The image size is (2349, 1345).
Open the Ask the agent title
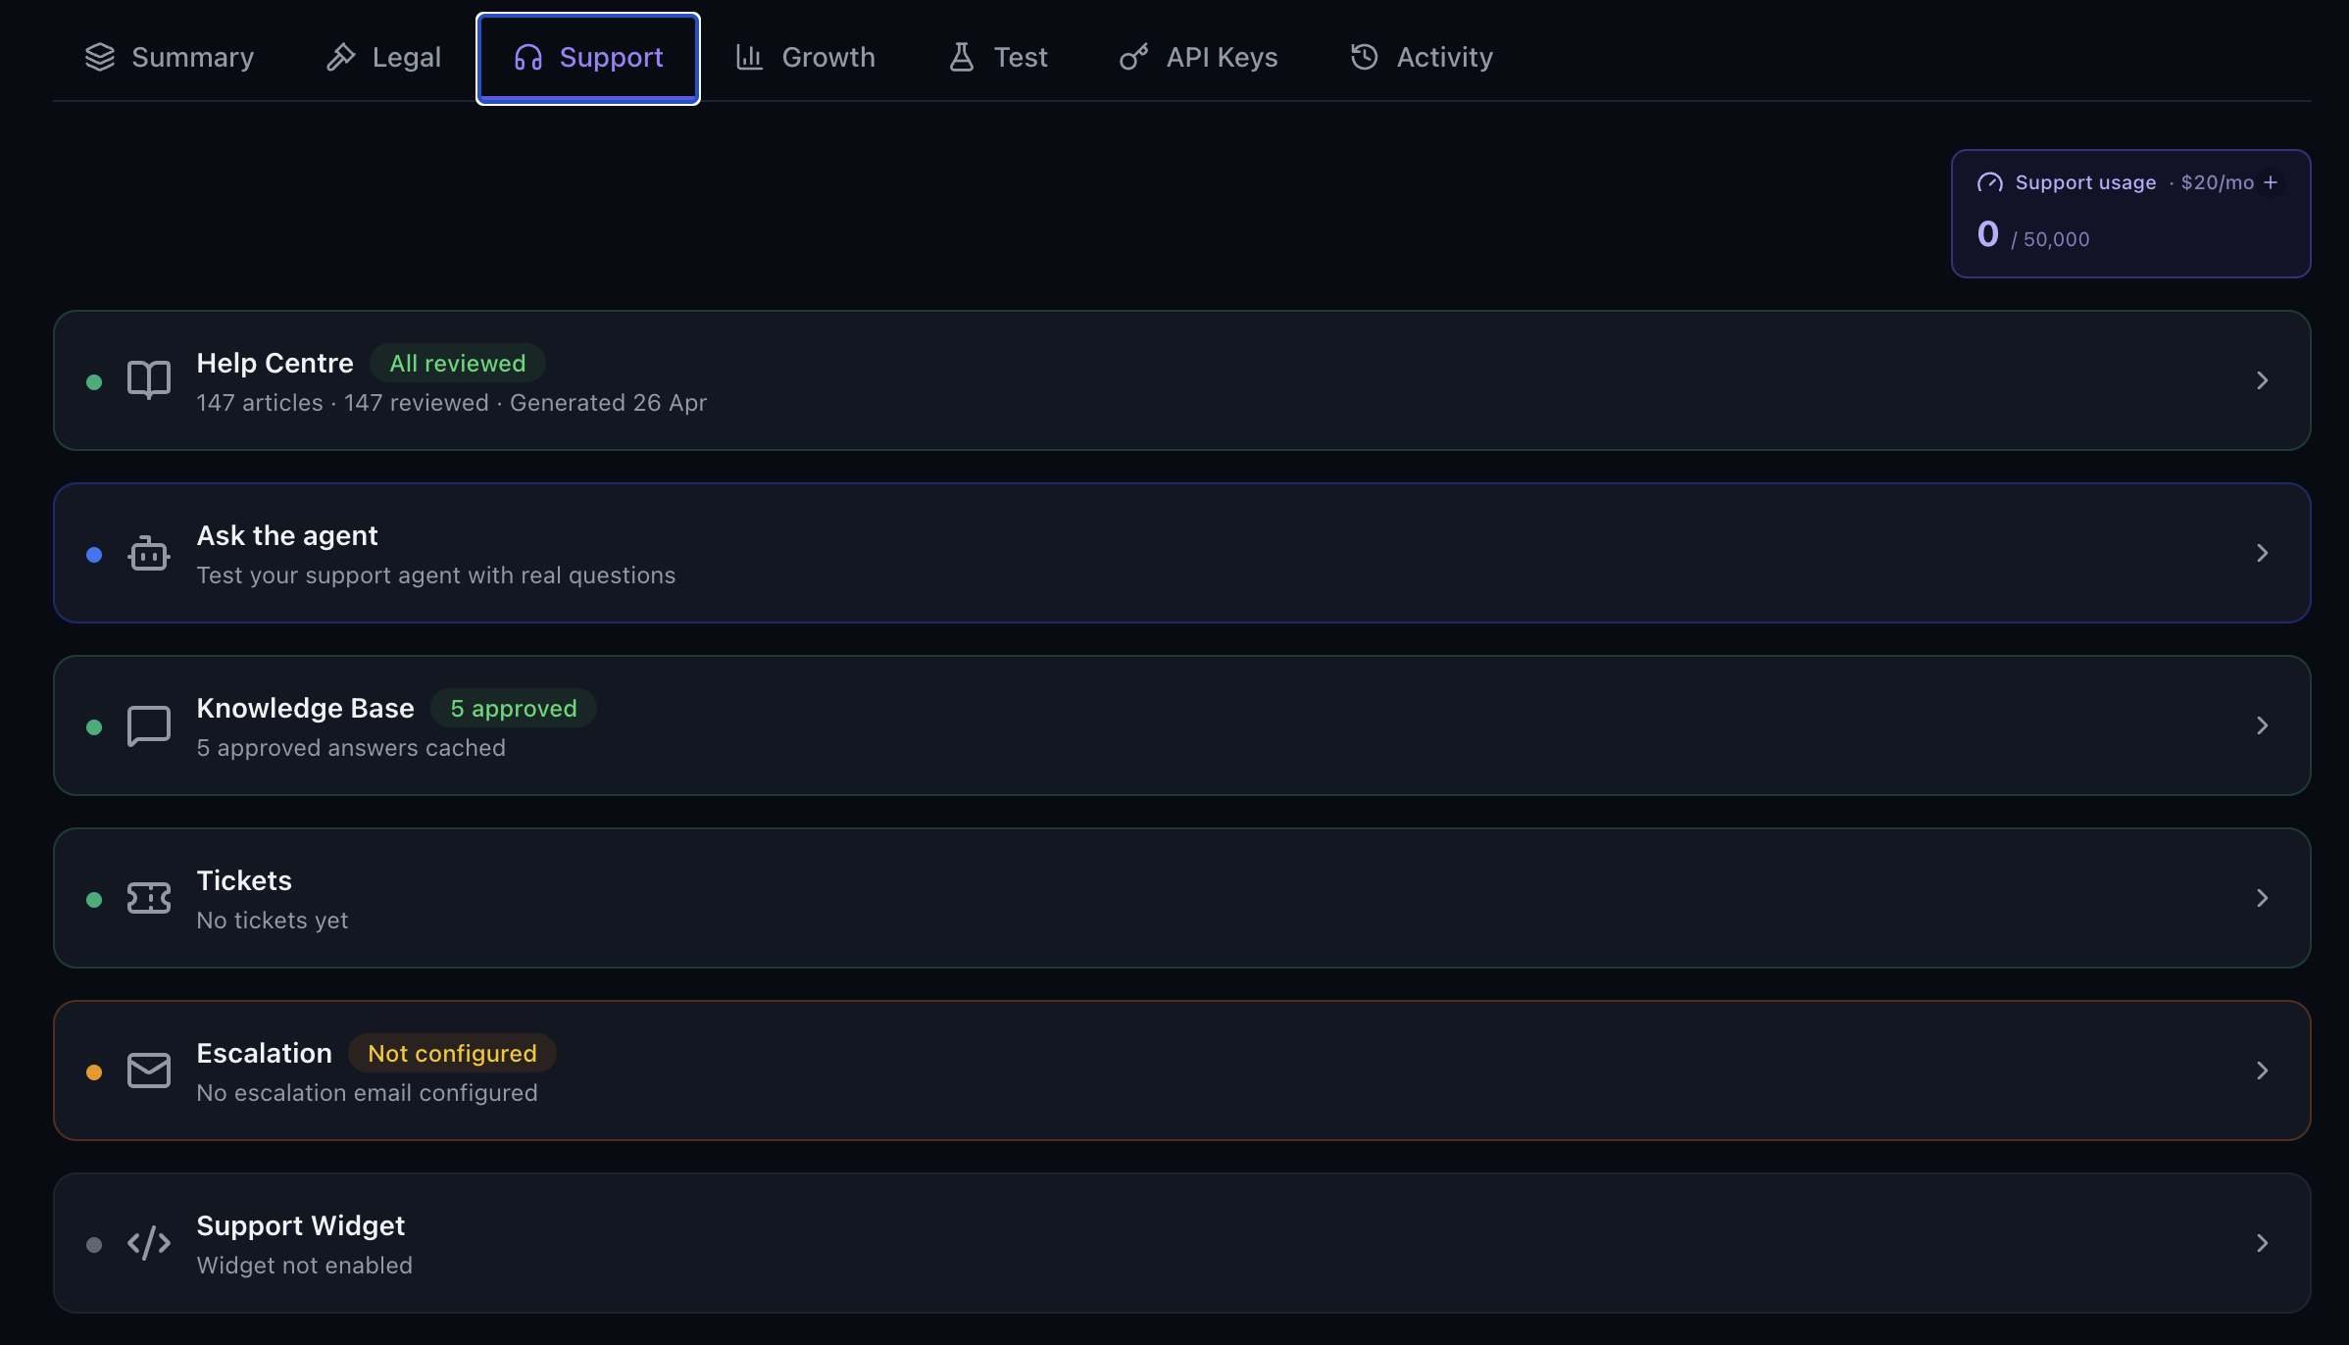(x=287, y=536)
